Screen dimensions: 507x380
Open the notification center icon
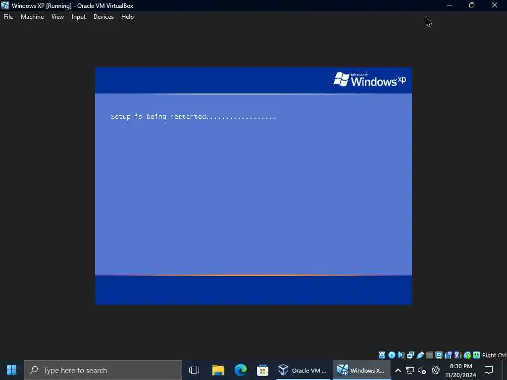489,370
